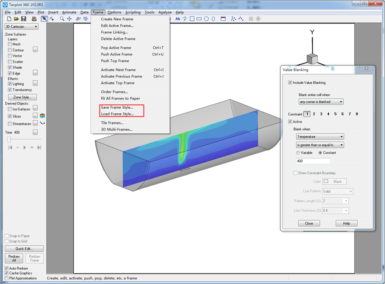Select the Translate move tool
The height and width of the screenshot is (284, 385).
69,19
